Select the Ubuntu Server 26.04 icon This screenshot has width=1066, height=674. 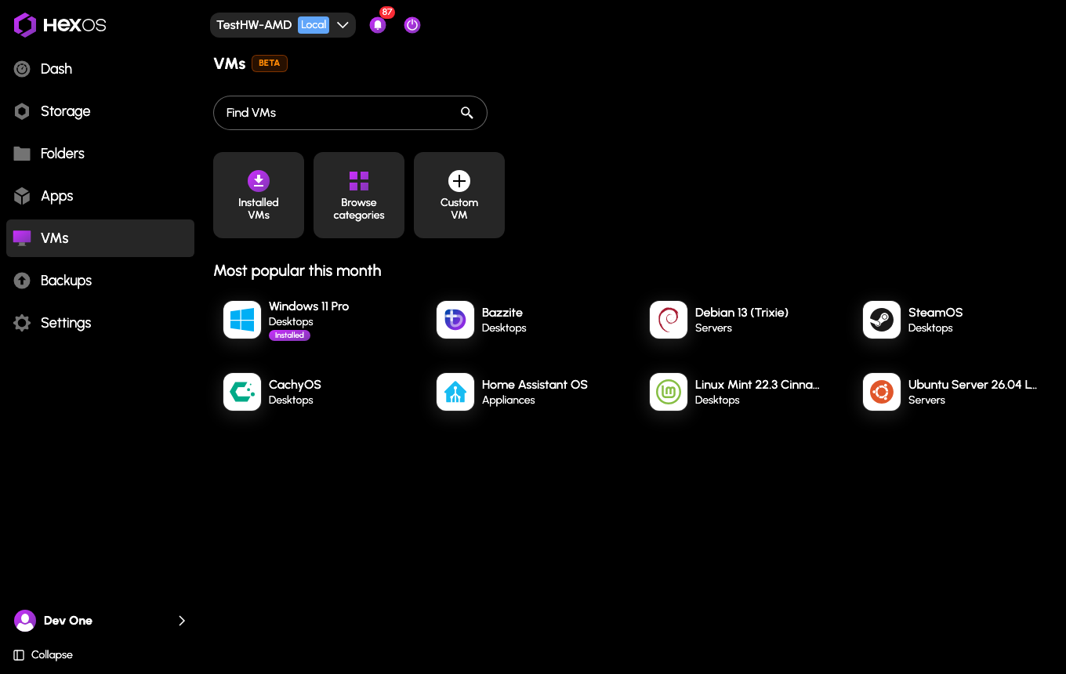click(882, 392)
